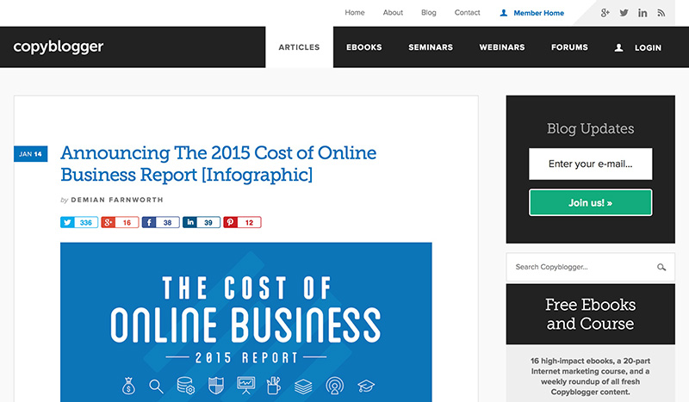The height and width of the screenshot is (402, 689).
Task: Click the search magnifier icon
Action: coord(661,267)
